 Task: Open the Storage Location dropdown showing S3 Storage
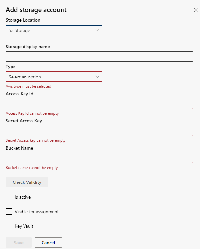[54, 30]
